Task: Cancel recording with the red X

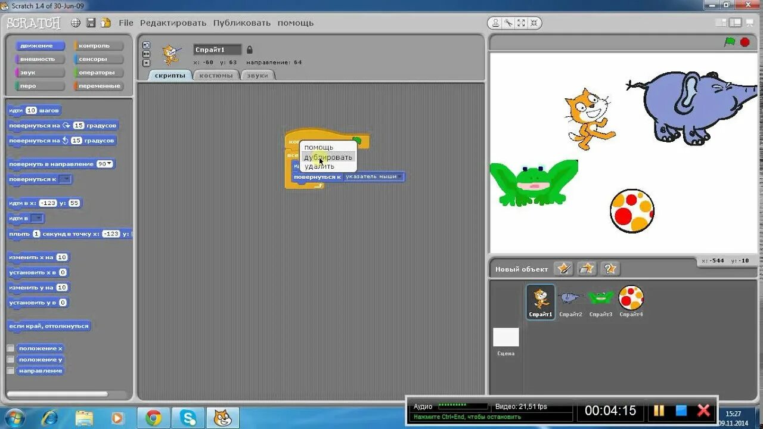Action: pyautogui.click(x=704, y=411)
